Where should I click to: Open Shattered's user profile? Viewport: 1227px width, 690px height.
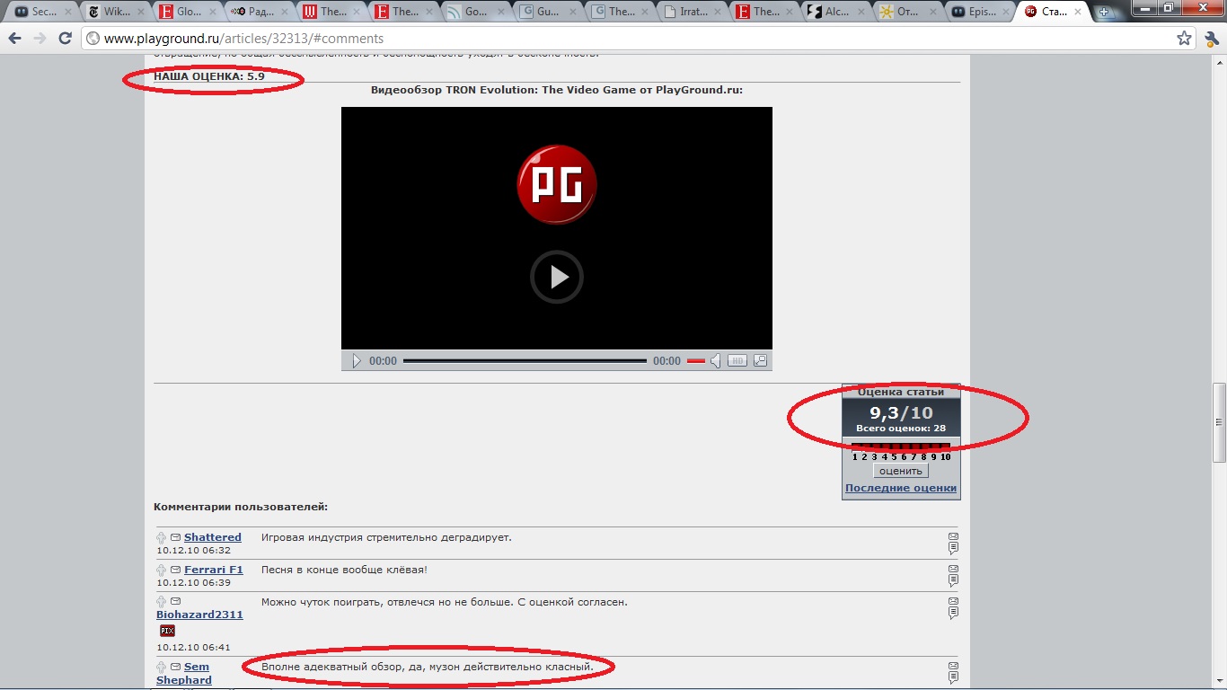coord(213,537)
